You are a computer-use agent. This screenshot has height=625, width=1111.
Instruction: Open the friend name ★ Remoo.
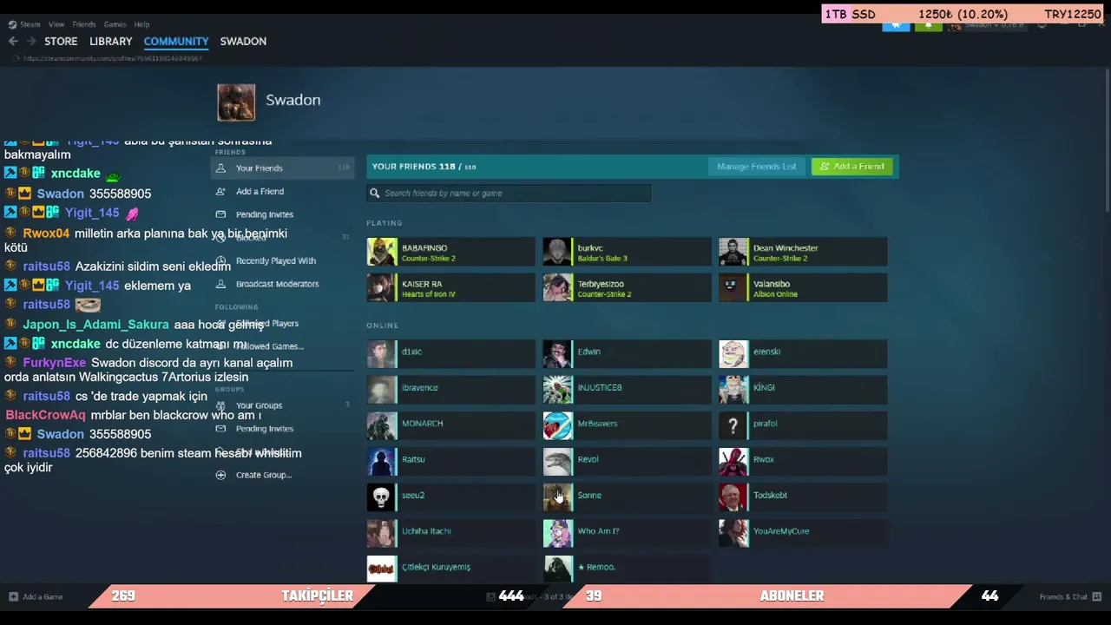596,567
